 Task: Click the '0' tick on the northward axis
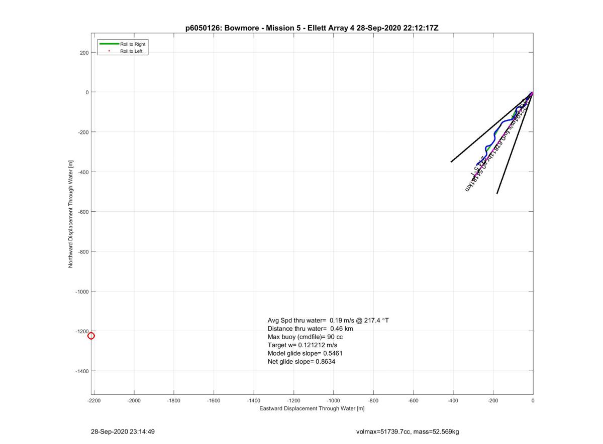point(87,92)
